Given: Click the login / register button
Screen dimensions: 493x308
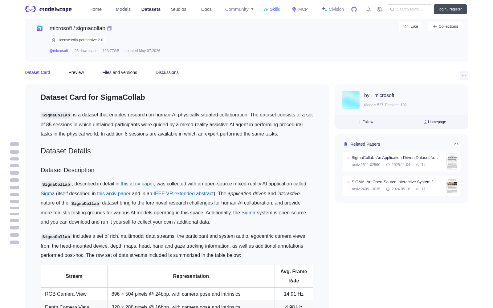Looking at the screenshot, I should point(450,9).
